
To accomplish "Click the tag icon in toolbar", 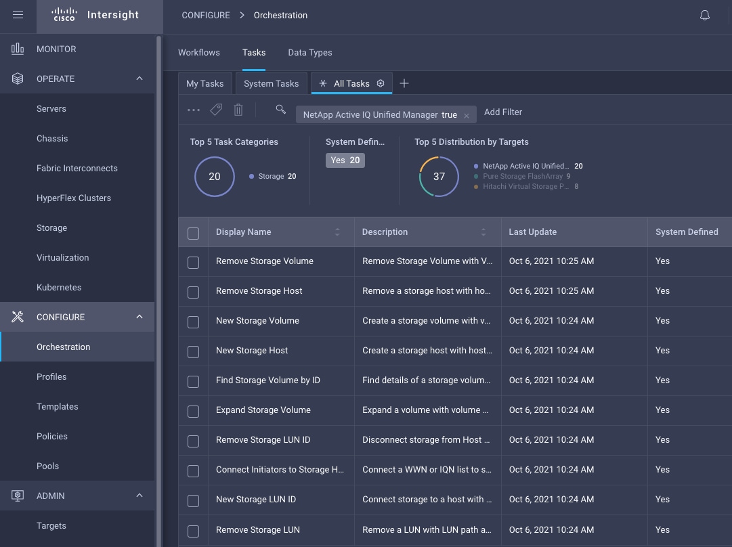I will pyautogui.click(x=216, y=110).
